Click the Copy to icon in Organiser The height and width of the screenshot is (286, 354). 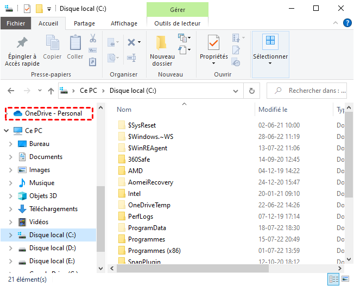[112, 58]
